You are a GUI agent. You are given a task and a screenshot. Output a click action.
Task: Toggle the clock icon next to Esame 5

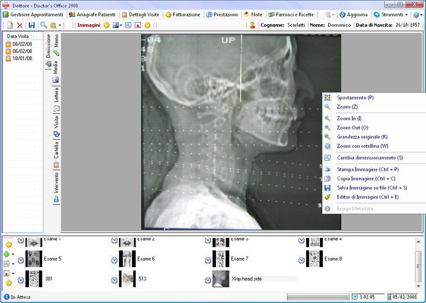tap(21, 261)
